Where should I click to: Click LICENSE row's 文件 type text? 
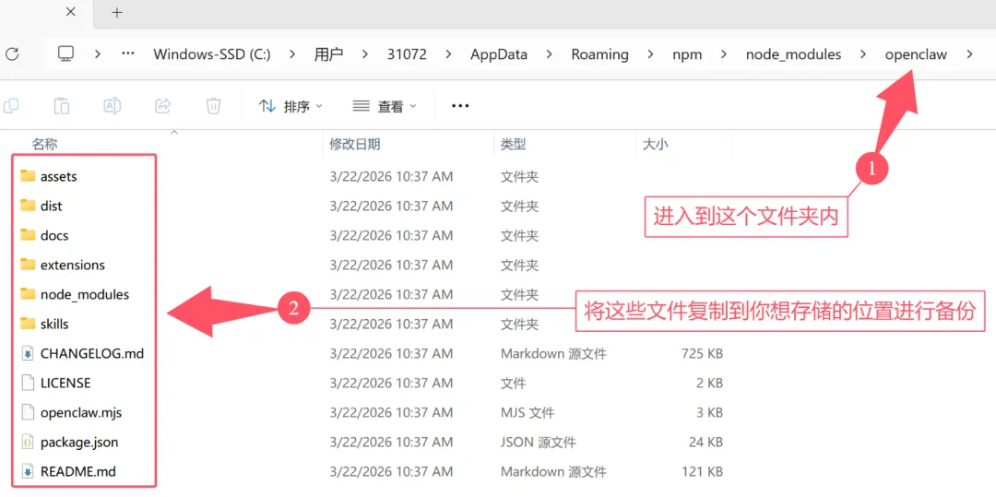click(514, 383)
